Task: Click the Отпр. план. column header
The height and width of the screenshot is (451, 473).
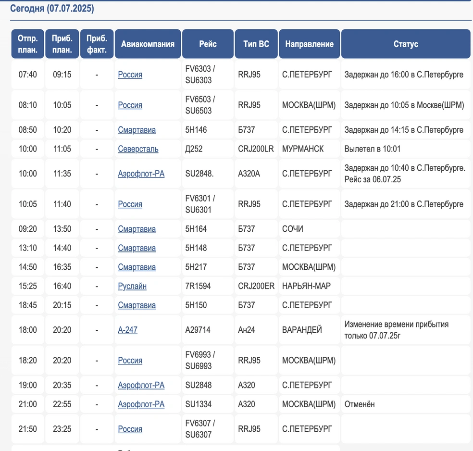Action: (28, 44)
